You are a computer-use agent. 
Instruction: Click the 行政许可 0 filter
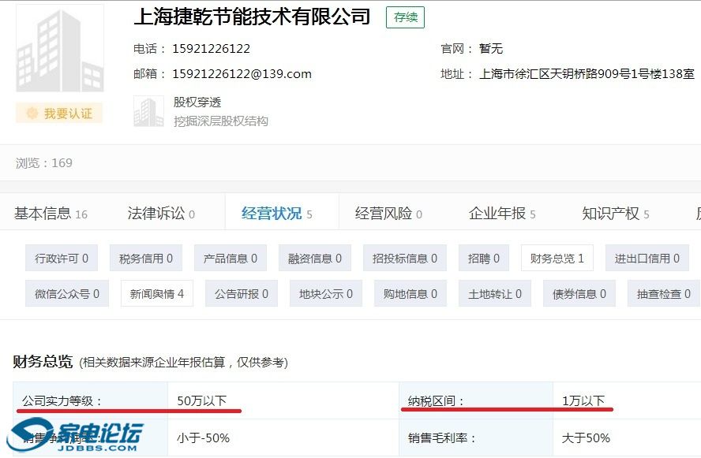(62, 258)
